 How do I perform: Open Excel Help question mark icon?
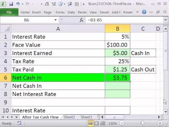pos(144,12)
